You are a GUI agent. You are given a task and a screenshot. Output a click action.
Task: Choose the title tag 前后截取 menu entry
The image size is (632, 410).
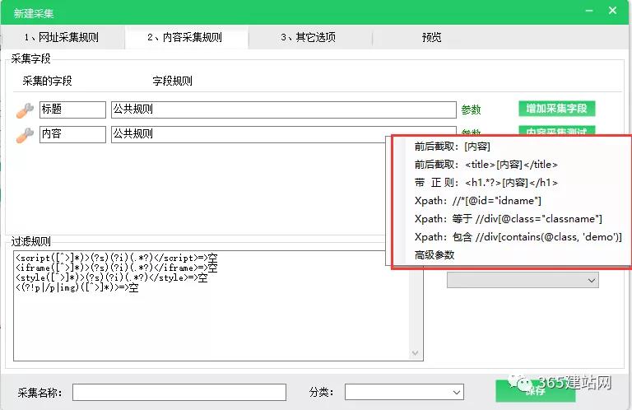pyautogui.click(x=486, y=165)
